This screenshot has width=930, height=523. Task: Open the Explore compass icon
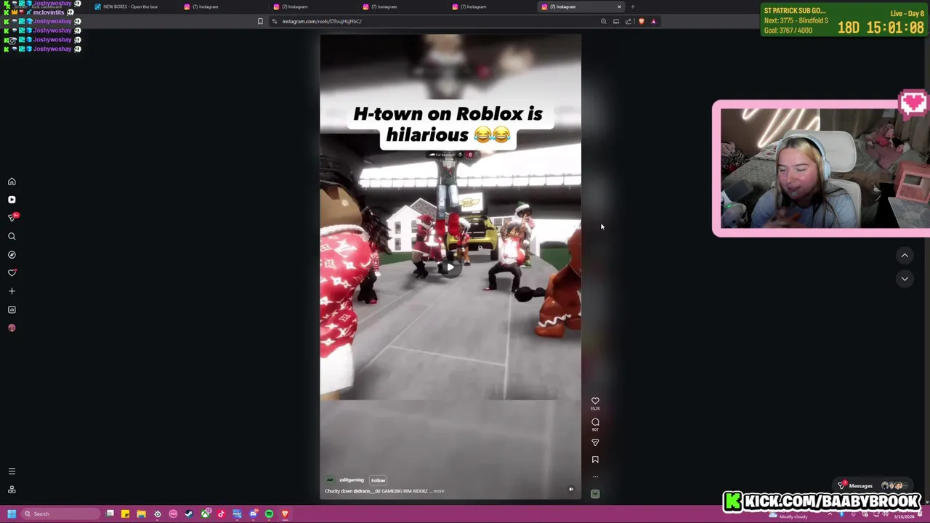(x=12, y=255)
